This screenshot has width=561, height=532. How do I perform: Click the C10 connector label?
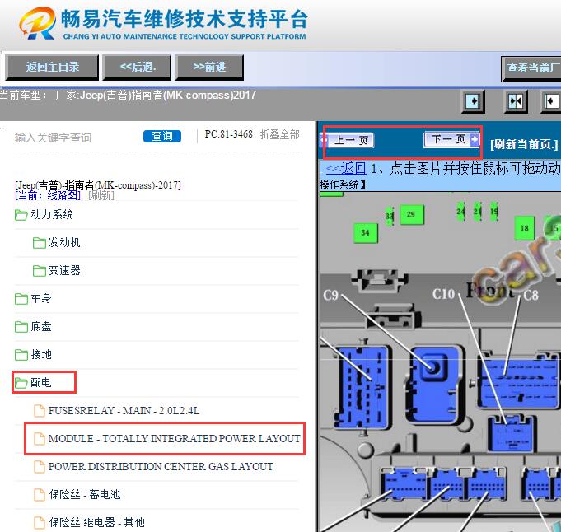coord(444,294)
